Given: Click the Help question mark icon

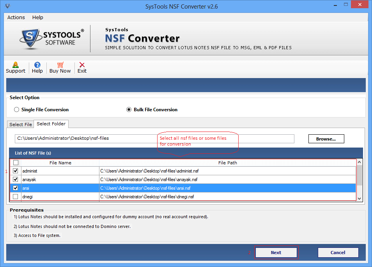Looking at the screenshot, I should [x=37, y=65].
